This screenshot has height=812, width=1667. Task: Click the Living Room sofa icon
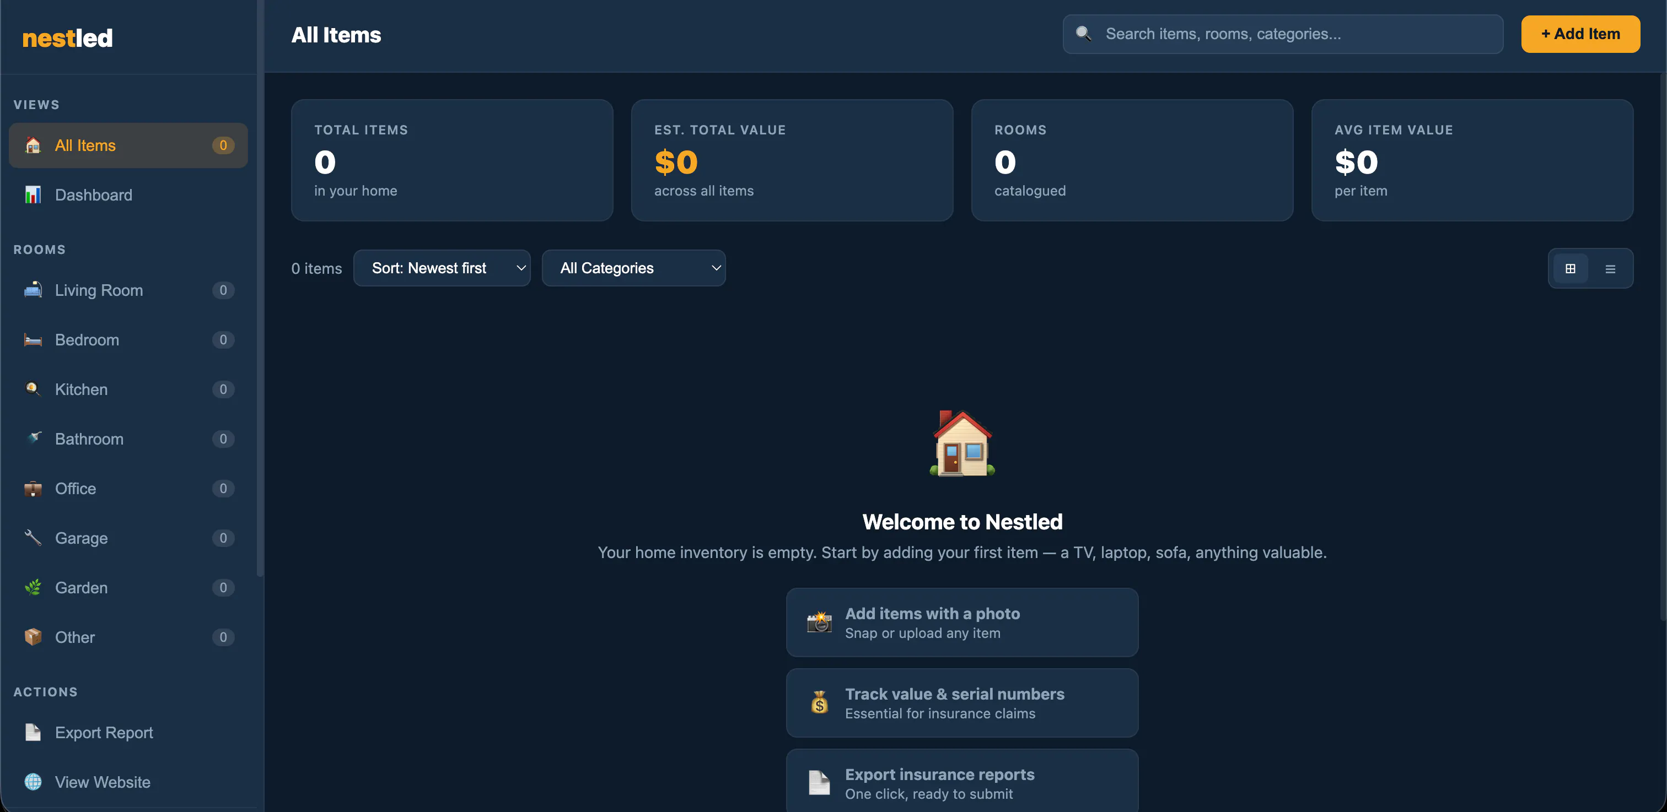click(33, 290)
